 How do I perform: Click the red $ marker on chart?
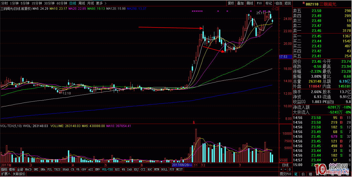coord(194,122)
